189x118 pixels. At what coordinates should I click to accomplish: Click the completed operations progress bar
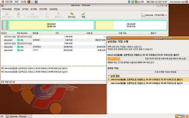(x=148, y=72)
